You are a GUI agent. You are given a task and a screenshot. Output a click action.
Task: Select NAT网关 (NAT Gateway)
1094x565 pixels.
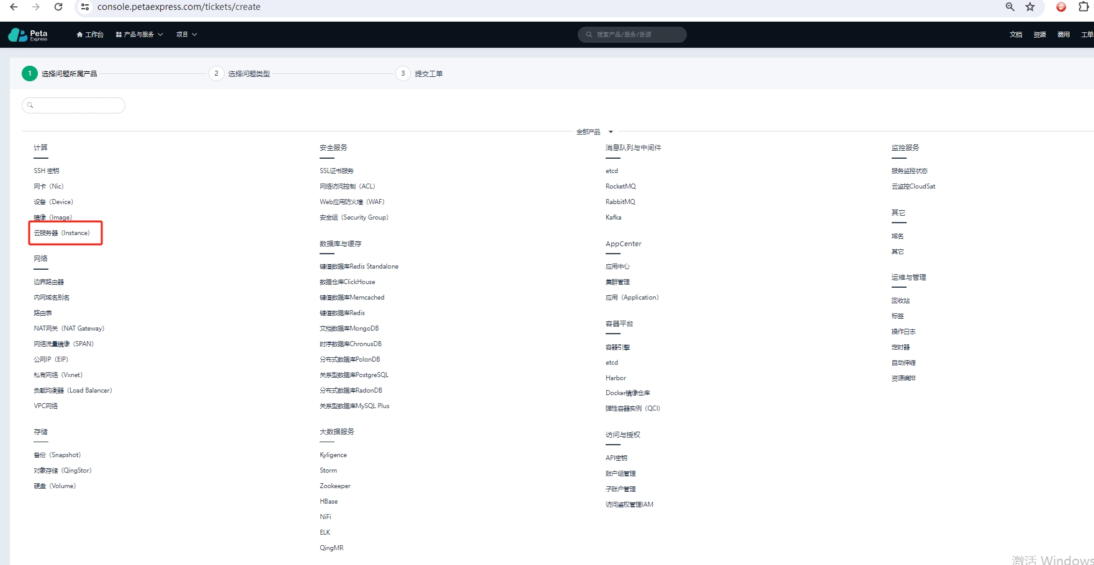tap(69, 328)
